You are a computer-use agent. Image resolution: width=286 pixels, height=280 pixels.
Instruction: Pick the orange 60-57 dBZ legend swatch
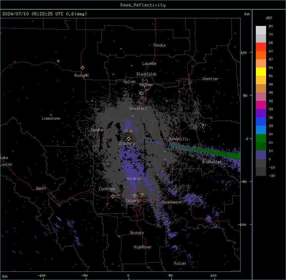[261, 55]
